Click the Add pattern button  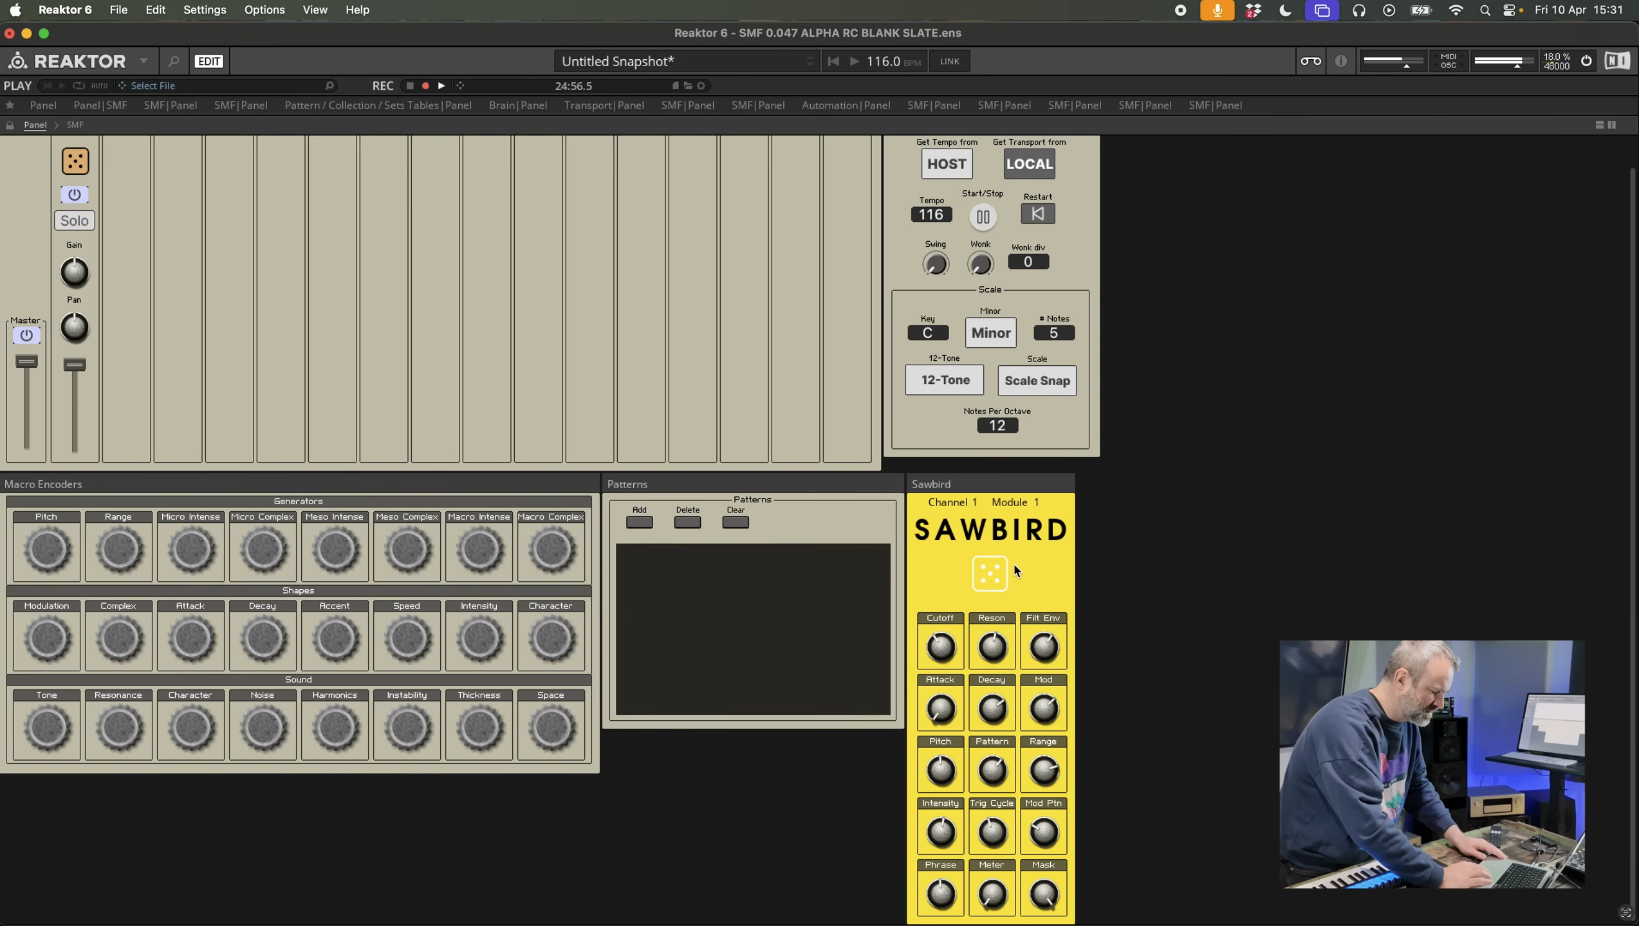[639, 522]
